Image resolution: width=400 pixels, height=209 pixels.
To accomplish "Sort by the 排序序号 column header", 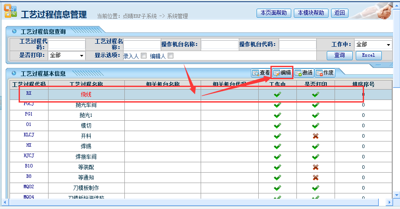I will coord(363,84).
